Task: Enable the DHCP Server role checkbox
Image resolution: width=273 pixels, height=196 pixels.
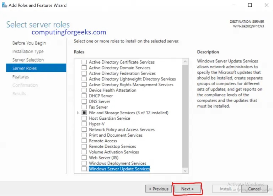Action: point(84,96)
